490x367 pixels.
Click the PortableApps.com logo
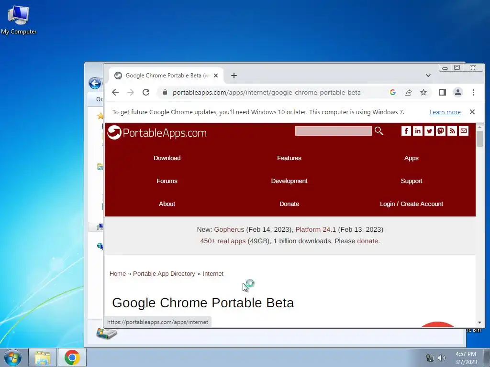(x=157, y=133)
